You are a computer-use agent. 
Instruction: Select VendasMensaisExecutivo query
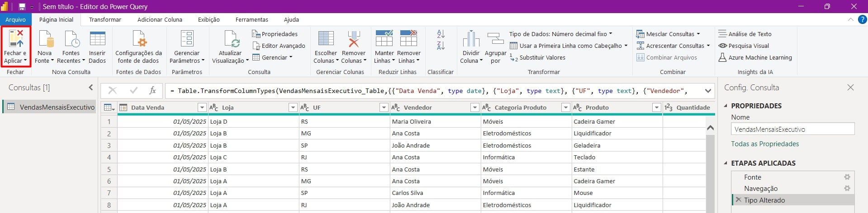50,107
